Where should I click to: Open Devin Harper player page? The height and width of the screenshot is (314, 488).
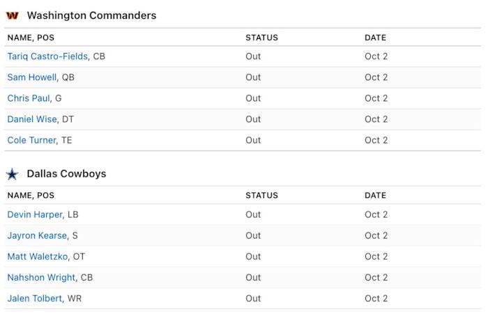tap(35, 214)
